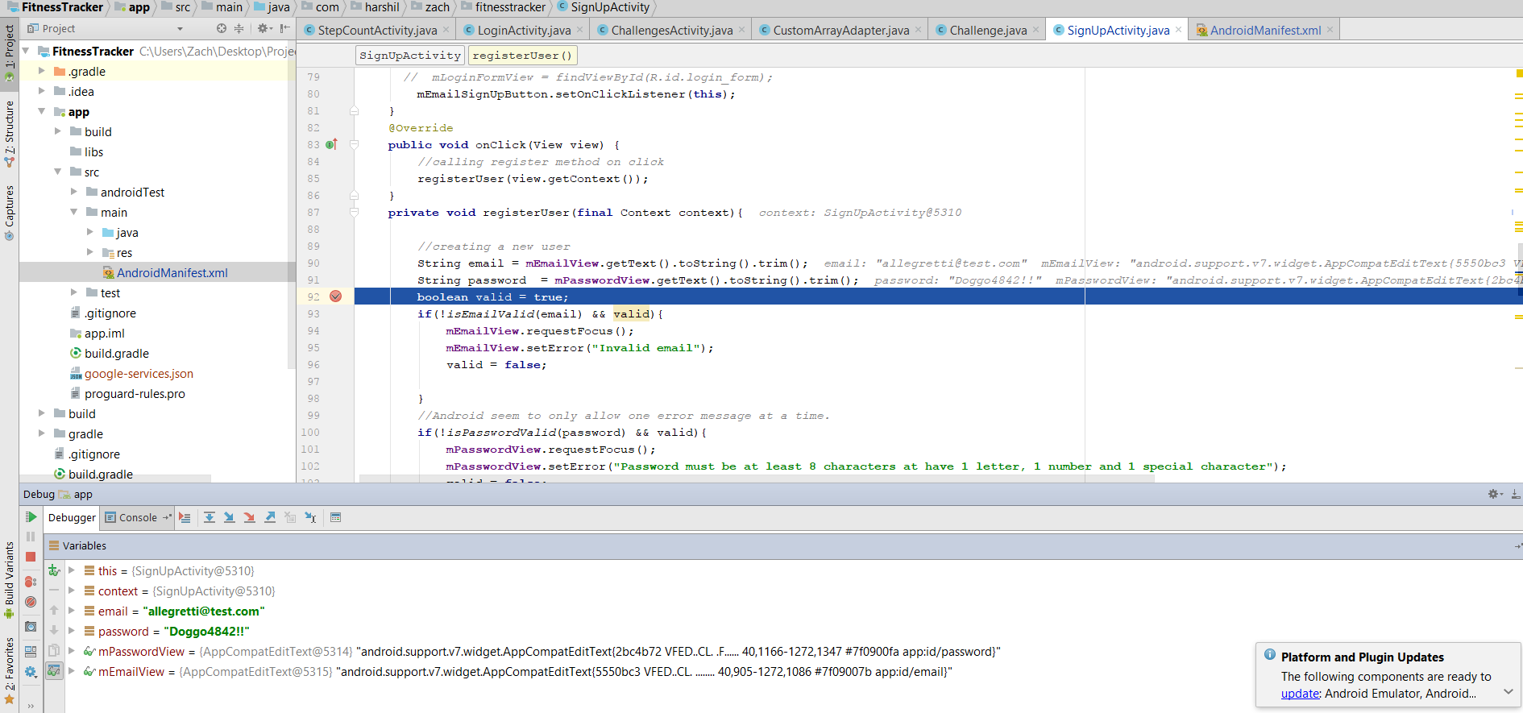Expand the updates notification chevron

[1508, 691]
